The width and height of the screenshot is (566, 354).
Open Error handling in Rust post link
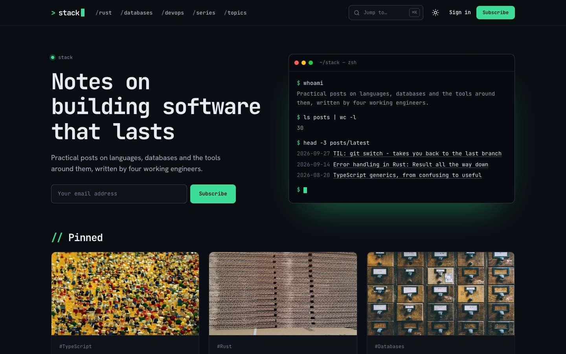click(411, 164)
